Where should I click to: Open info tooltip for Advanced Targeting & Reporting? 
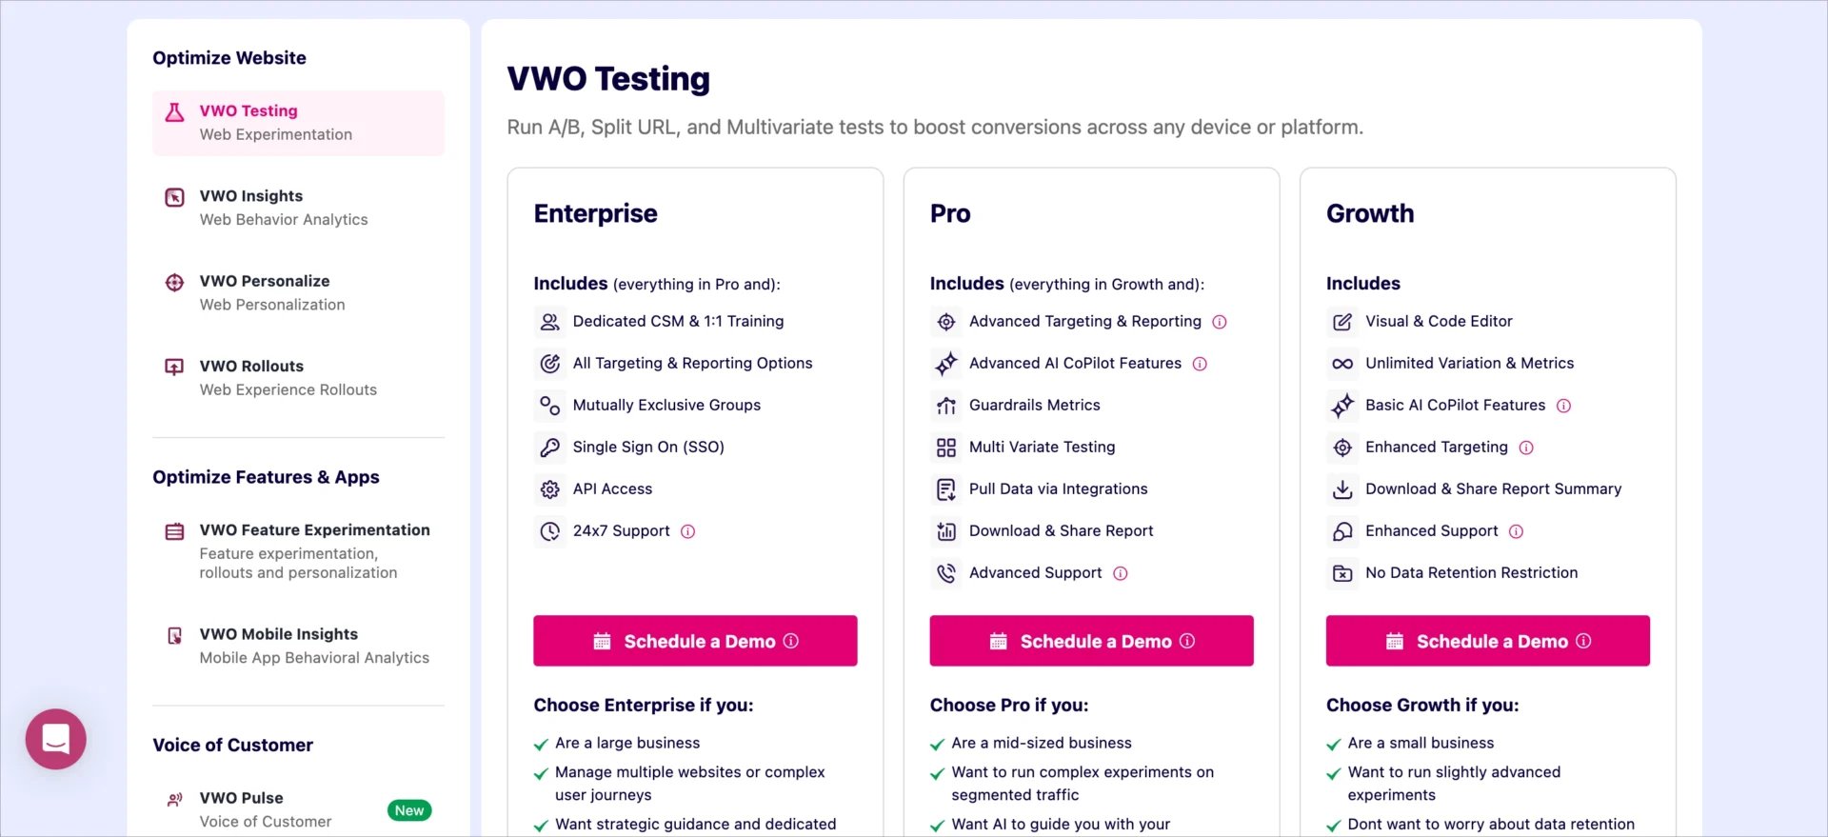tap(1221, 322)
